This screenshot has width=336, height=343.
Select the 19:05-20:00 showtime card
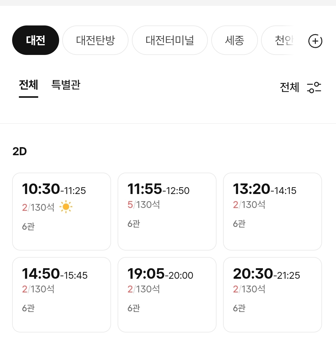167,295
